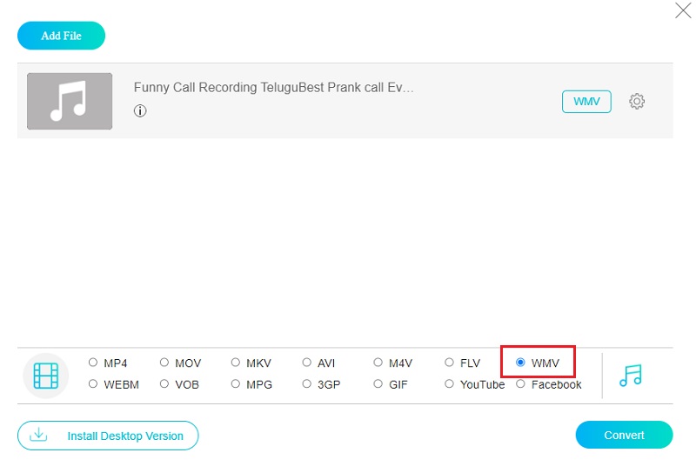696x466 pixels.
Task: Select the MP4 format option
Action: [x=93, y=363]
